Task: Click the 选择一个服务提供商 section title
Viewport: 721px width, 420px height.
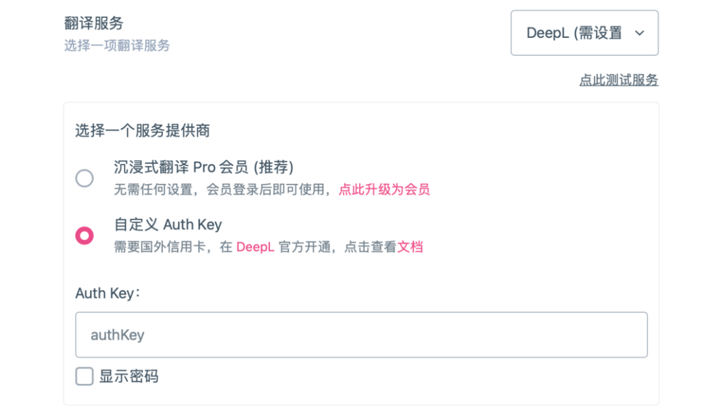Action: coord(143,131)
